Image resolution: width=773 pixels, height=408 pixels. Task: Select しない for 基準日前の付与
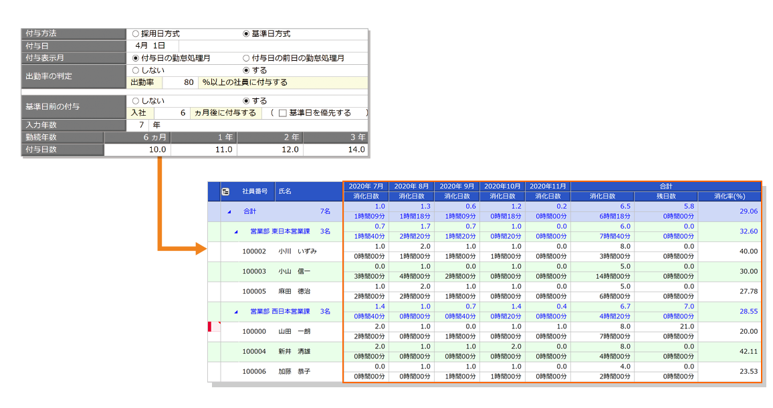(x=135, y=100)
